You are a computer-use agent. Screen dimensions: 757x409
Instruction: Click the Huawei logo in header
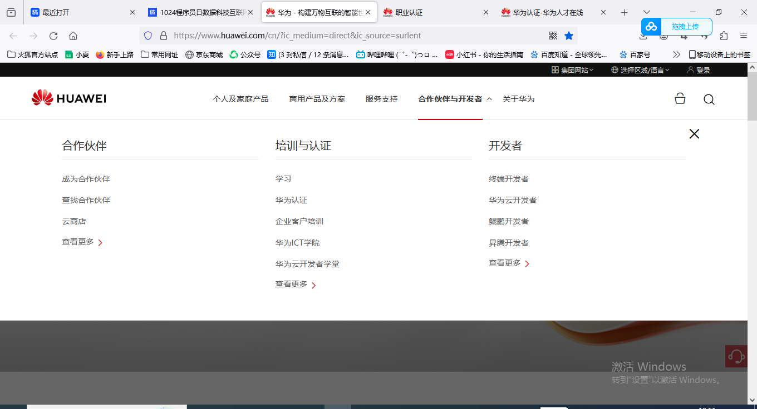click(x=69, y=98)
